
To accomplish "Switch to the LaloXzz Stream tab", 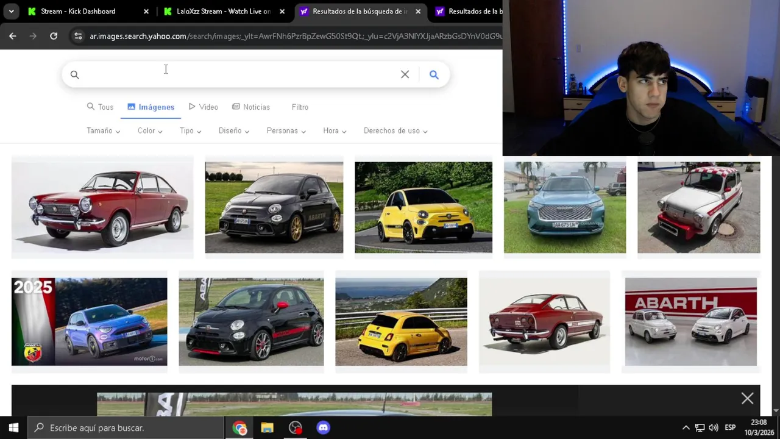I will 223,11.
